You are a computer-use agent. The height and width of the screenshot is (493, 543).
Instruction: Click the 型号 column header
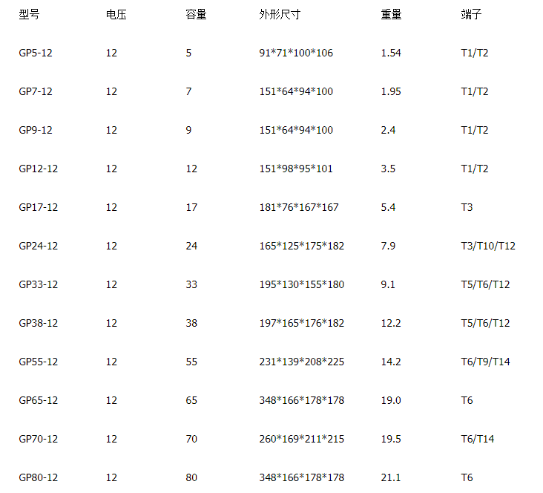28,14
